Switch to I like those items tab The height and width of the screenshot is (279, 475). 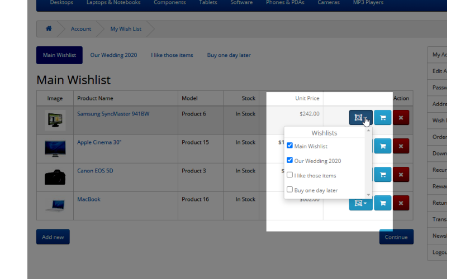click(x=172, y=55)
